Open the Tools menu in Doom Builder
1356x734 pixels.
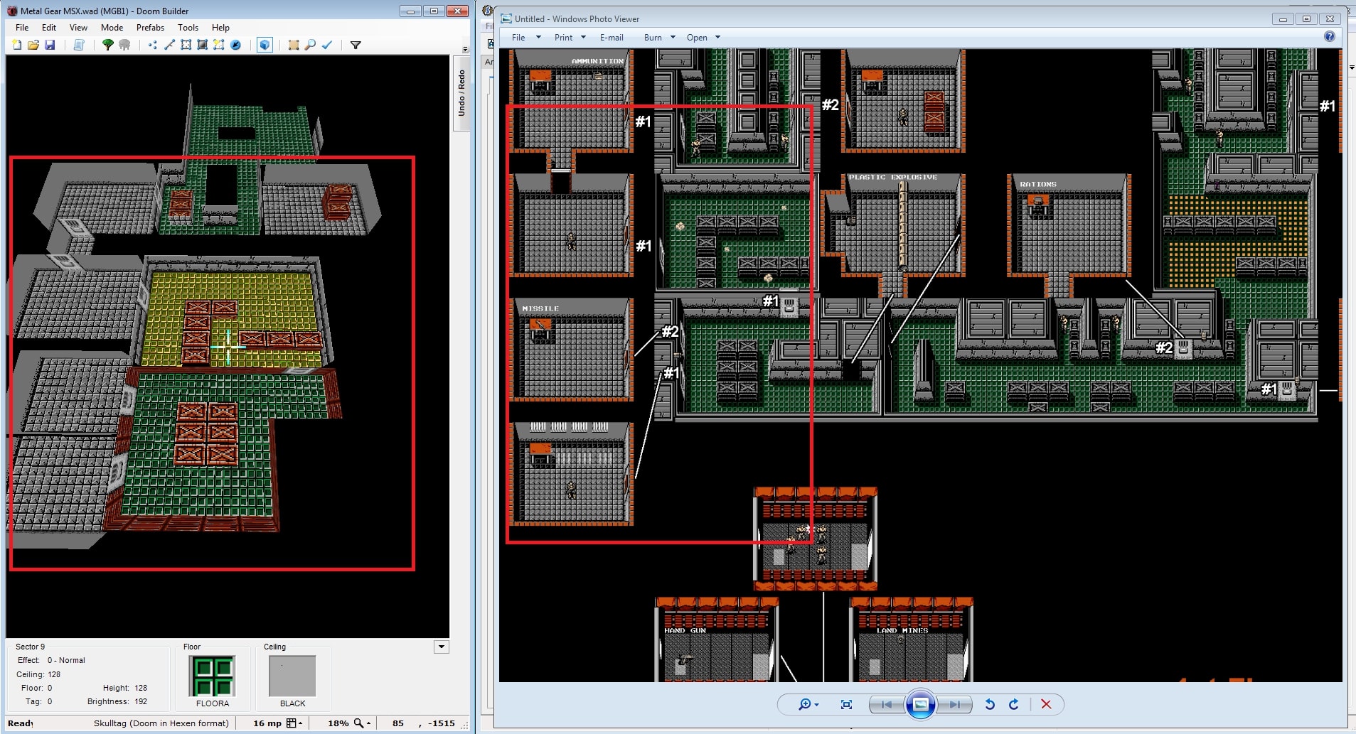(x=188, y=28)
